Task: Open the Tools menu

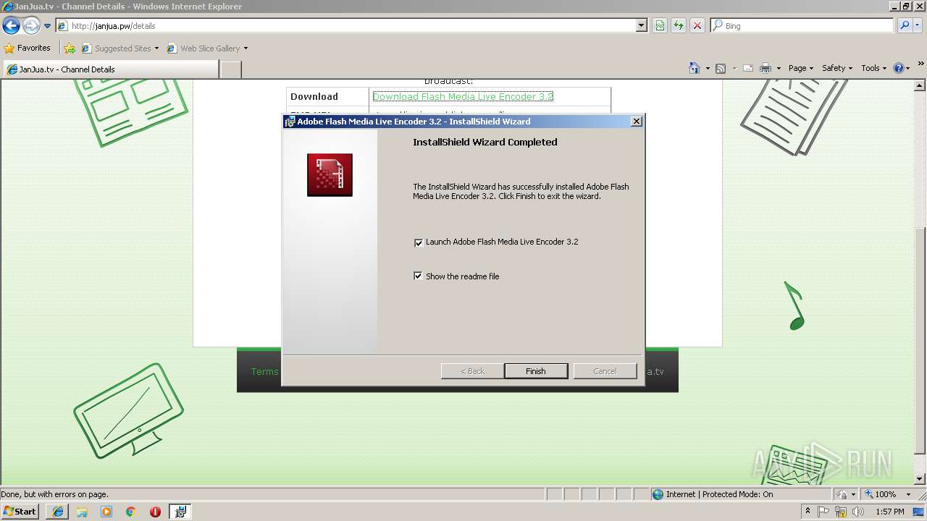Action: click(874, 68)
